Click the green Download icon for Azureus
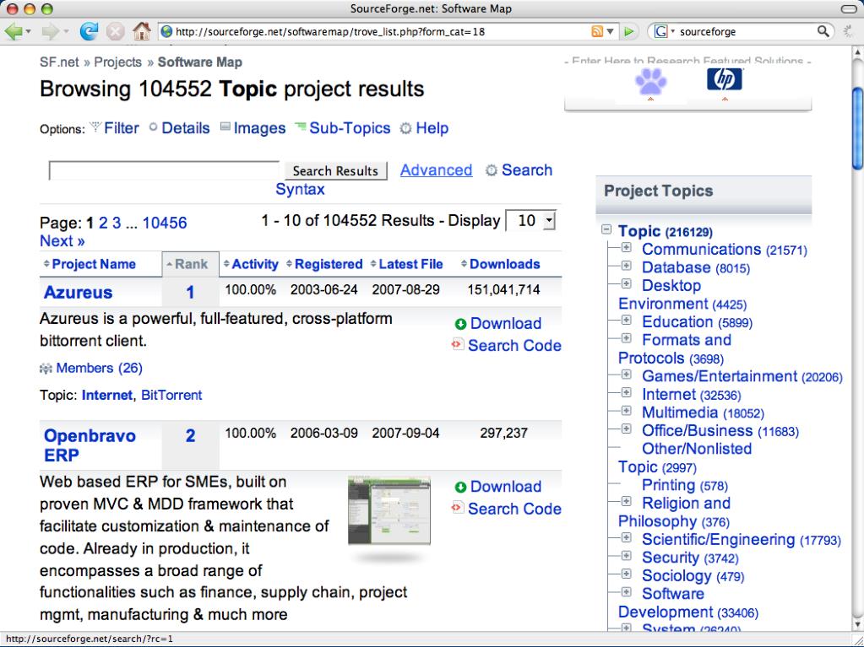 tap(460, 324)
